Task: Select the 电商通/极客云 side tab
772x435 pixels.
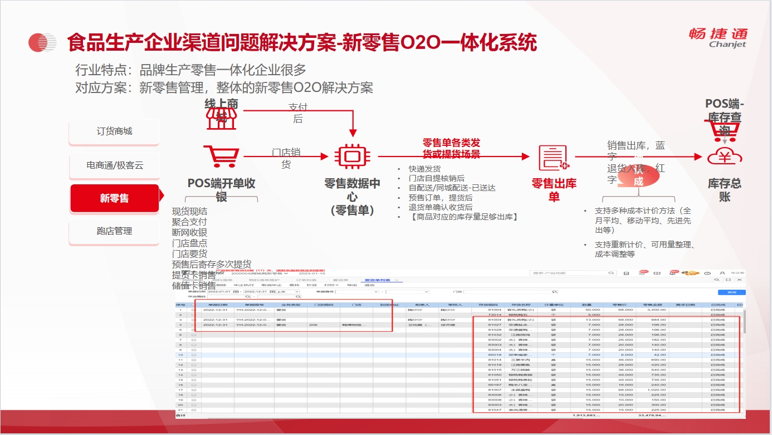Action: [x=114, y=165]
